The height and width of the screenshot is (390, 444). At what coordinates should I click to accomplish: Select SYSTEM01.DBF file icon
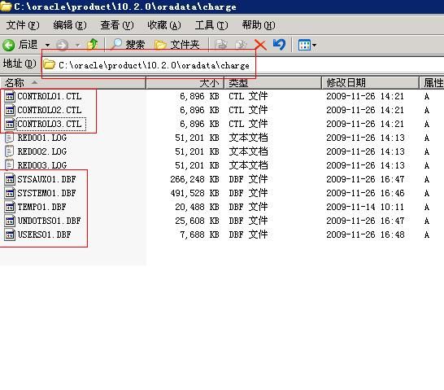[10, 193]
